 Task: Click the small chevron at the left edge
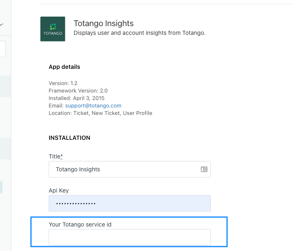coord(2,24)
